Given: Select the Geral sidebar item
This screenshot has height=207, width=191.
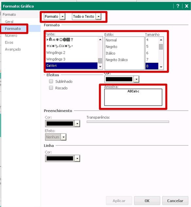Looking at the screenshot, I should [x=9, y=22].
